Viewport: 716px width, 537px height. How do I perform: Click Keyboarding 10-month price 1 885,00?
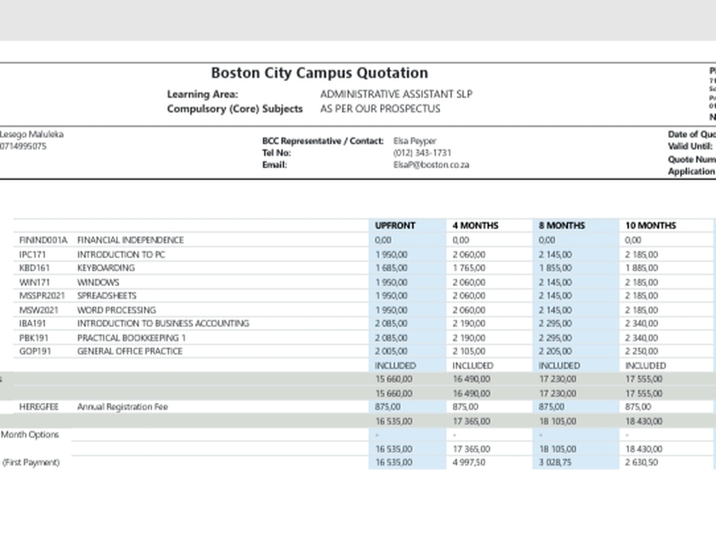point(642,268)
